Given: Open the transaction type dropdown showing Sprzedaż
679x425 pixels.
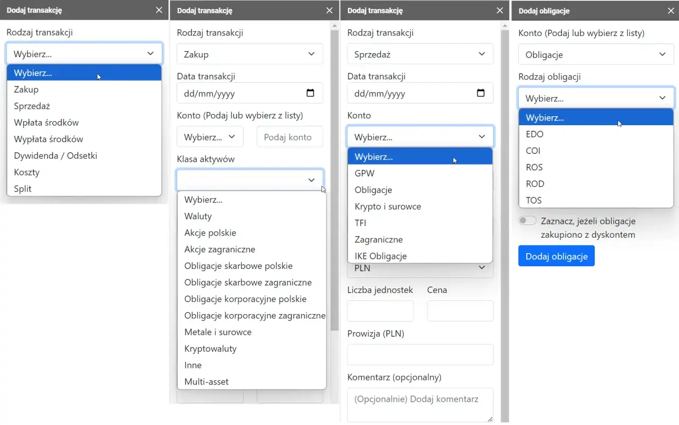Looking at the screenshot, I should (x=420, y=54).
